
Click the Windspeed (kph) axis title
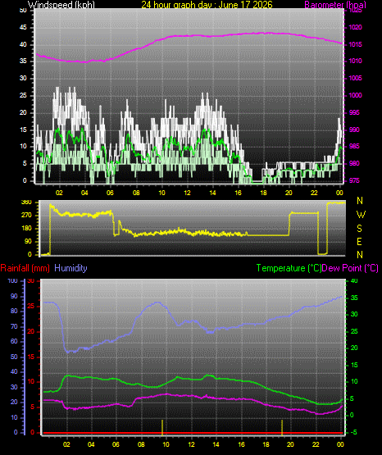click(x=61, y=5)
